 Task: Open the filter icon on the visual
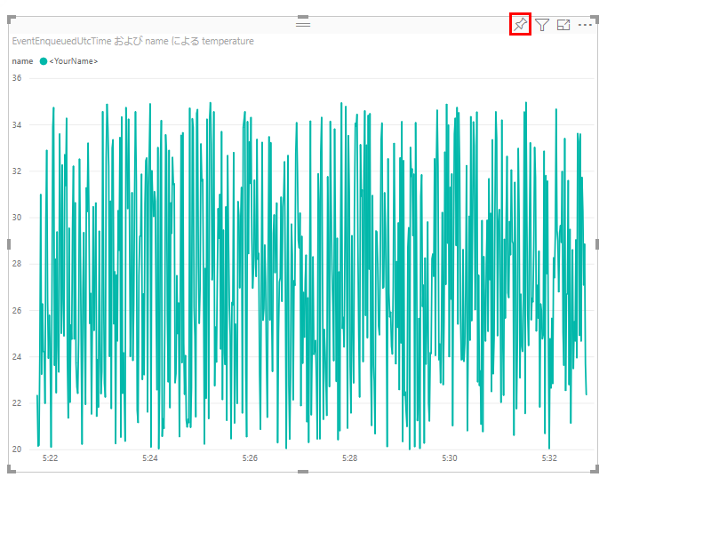[542, 25]
